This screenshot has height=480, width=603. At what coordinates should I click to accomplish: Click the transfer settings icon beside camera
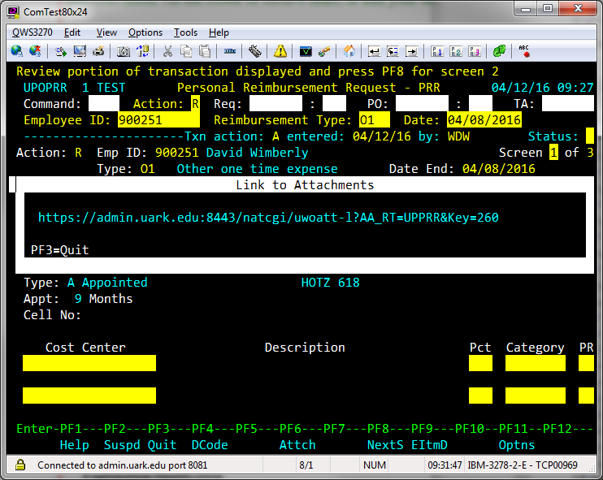pyautogui.click(x=143, y=50)
